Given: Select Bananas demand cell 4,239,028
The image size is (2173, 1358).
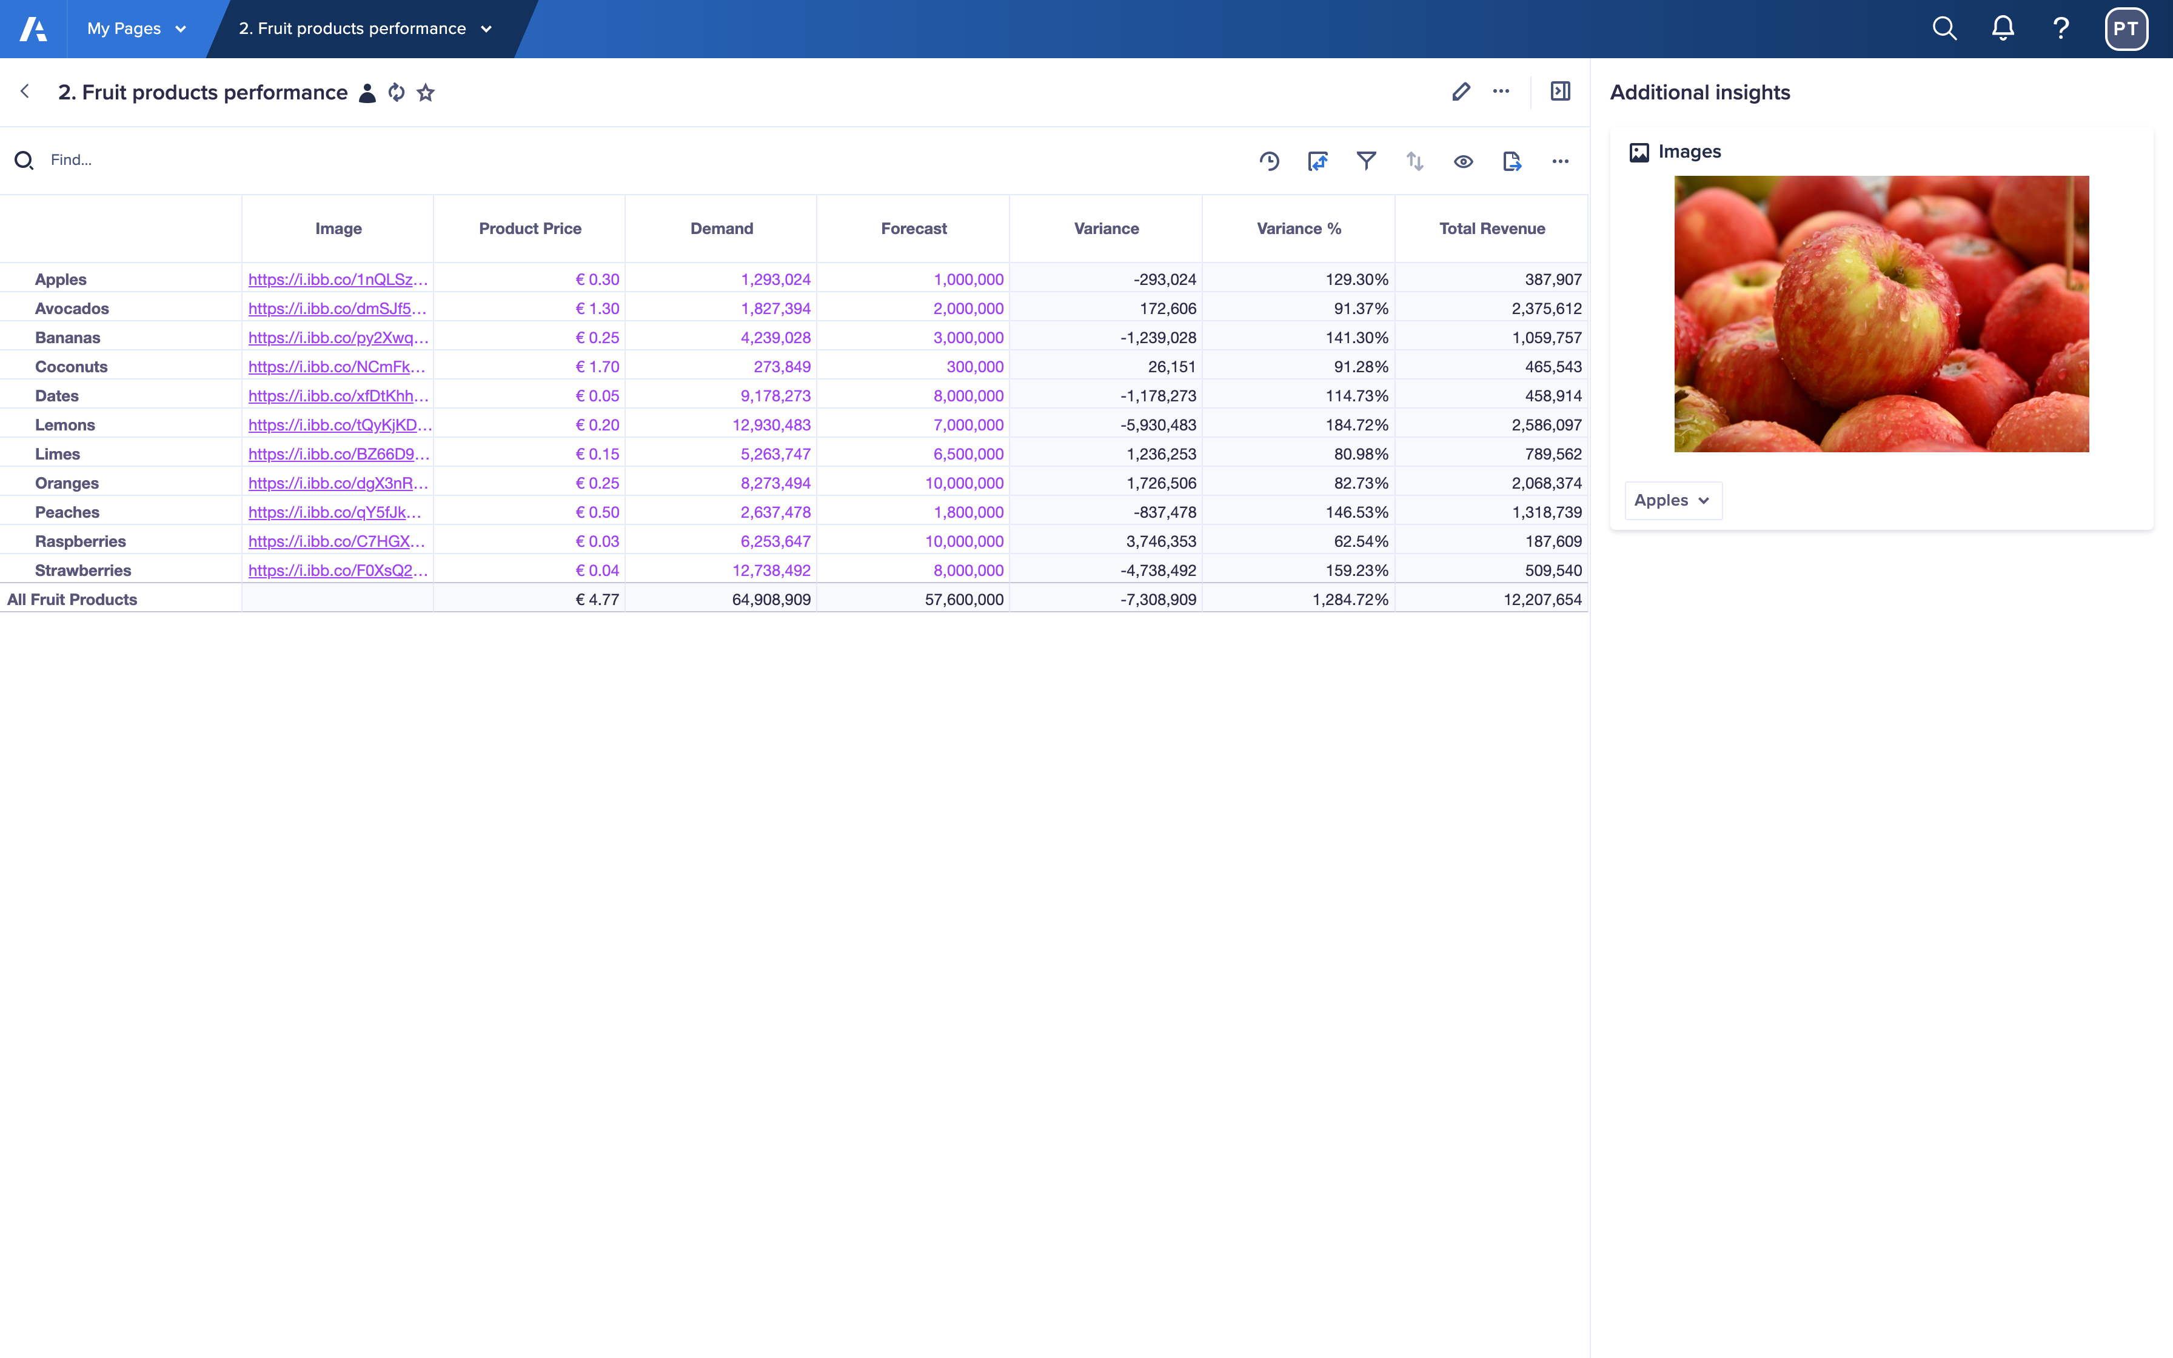Looking at the screenshot, I should tap(721, 338).
